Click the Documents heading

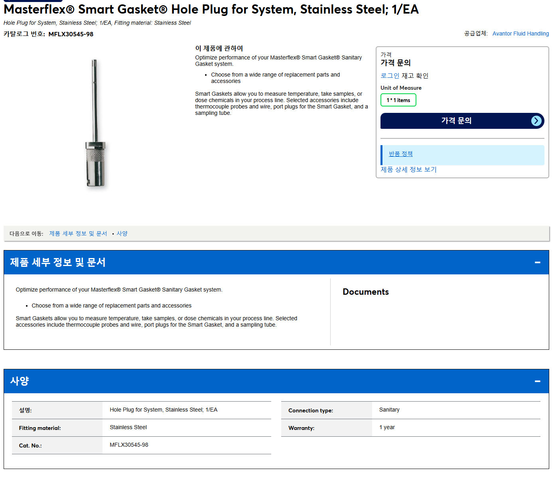click(x=365, y=292)
